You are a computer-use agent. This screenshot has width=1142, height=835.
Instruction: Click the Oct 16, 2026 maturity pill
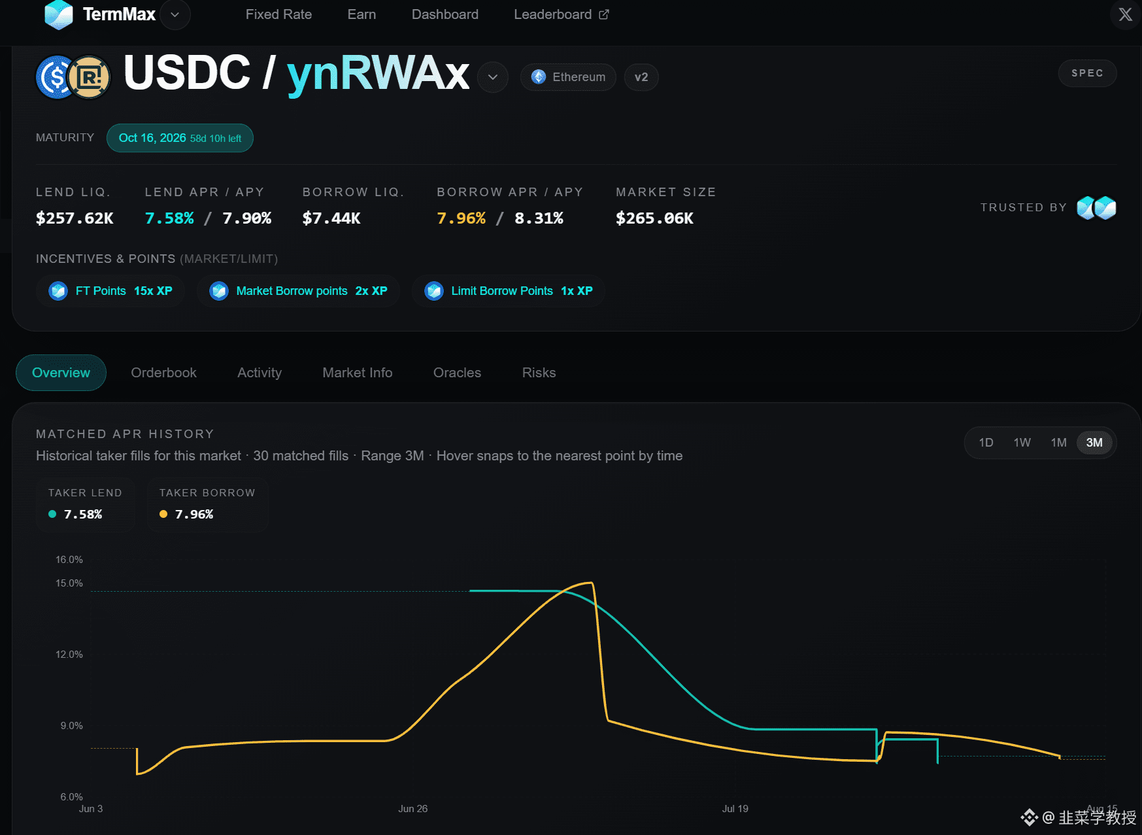pos(180,138)
